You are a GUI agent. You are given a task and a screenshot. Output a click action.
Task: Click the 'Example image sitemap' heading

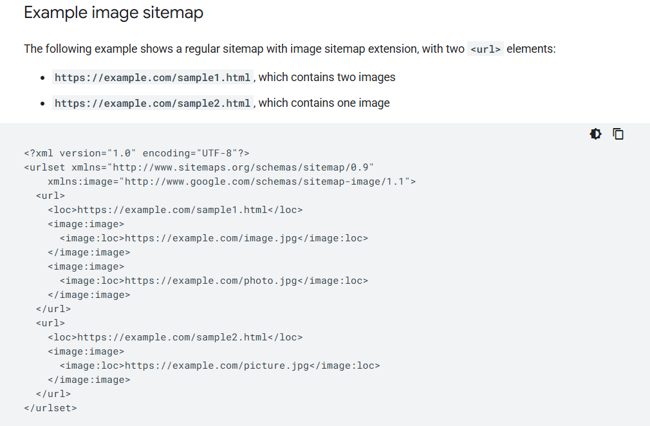click(x=113, y=12)
